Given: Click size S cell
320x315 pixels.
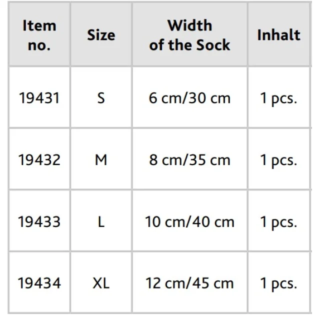Looking at the screenshot, I should point(101,98).
